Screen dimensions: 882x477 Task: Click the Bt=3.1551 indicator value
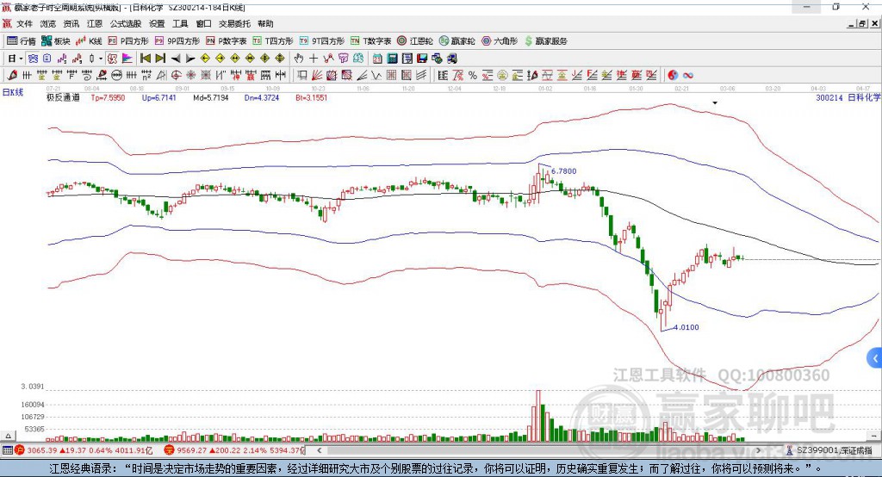pyautogui.click(x=312, y=98)
